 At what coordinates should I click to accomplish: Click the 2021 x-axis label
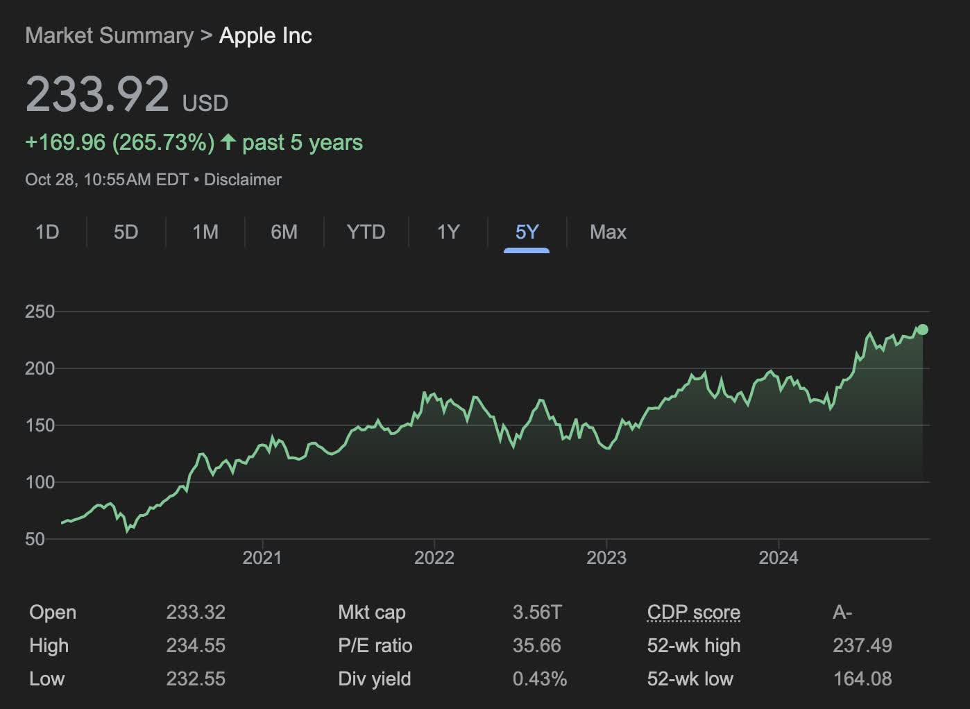tap(262, 558)
